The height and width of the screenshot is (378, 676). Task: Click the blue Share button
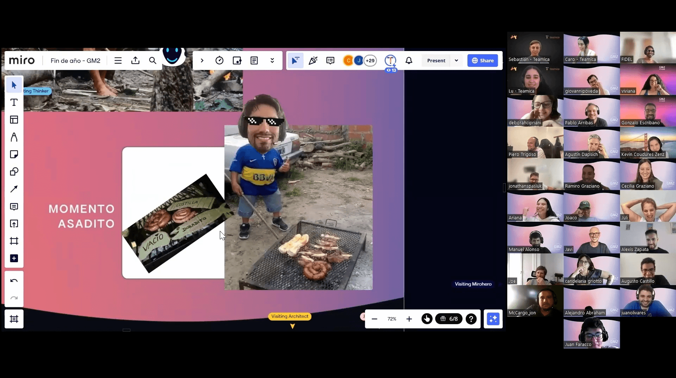[483, 61]
